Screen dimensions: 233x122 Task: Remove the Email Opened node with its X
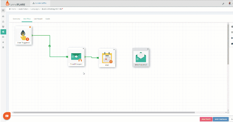148,49
